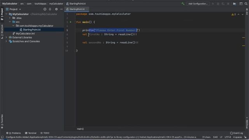
Task: Click the Configure Kotlin status bar message
Action: tap(101, 137)
